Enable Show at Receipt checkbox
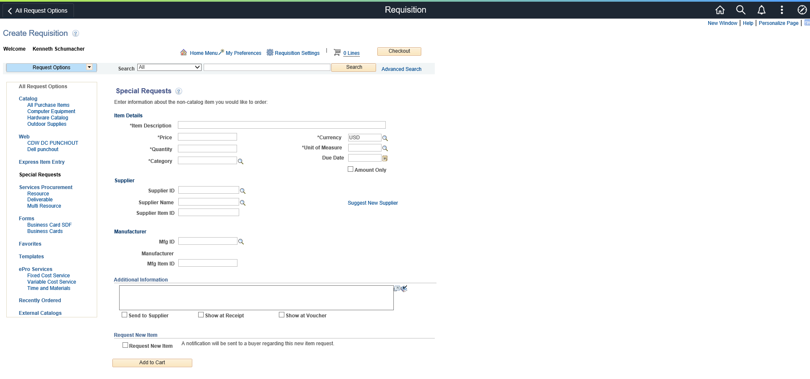 201,315
